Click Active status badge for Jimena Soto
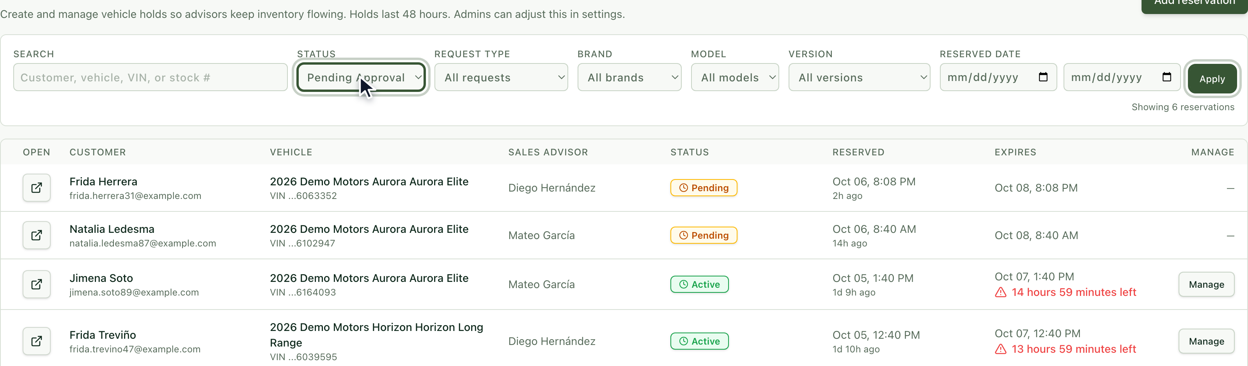This screenshot has height=366, width=1248. (699, 284)
